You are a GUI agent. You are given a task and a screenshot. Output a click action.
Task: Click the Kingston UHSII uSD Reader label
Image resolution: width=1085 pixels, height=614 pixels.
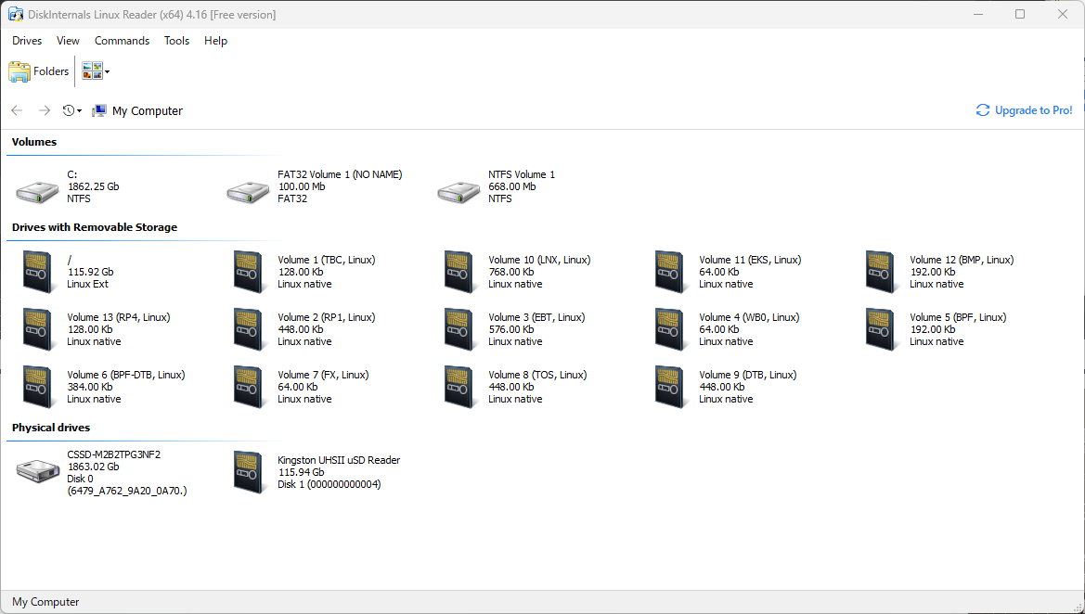[339, 460]
